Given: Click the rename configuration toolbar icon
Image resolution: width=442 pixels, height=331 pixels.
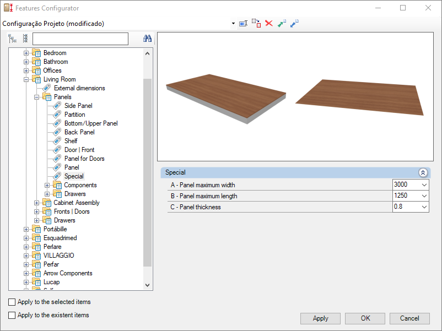Looking at the screenshot, I should click(x=243, y=23).
